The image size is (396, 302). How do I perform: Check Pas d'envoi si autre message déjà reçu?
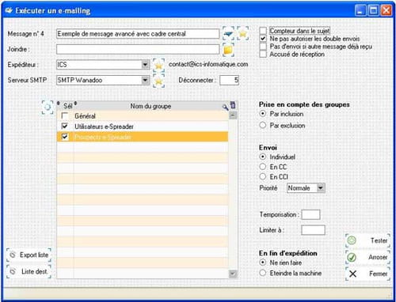click(263, 47)
